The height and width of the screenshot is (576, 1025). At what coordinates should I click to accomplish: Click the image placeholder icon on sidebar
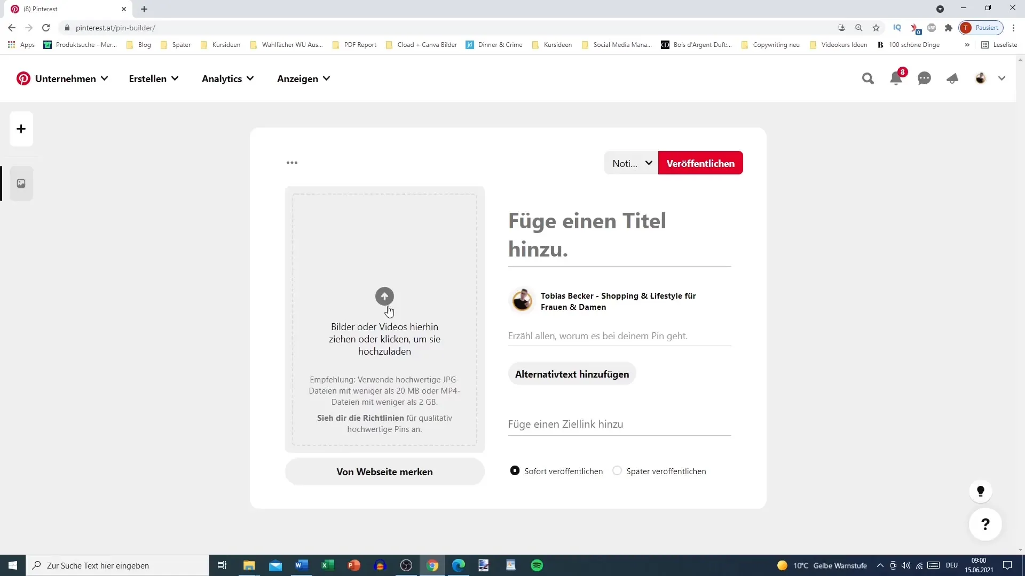[x=21, y=183]
